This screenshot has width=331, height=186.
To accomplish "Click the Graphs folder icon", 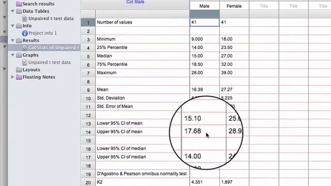I will pyautogui.click(x=19, y=55).
